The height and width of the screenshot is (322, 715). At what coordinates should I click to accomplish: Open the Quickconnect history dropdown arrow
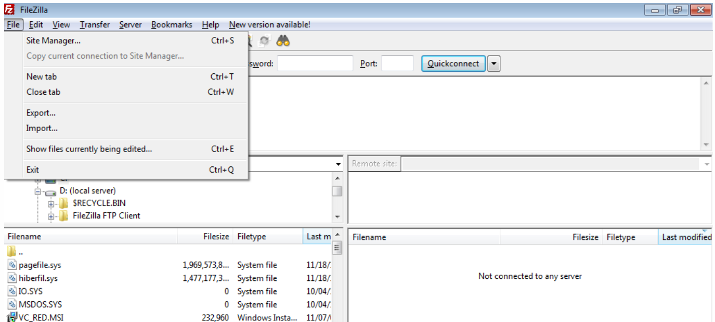click(493, 63)
